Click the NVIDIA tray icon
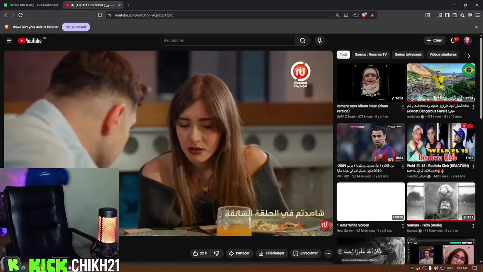Image resolution: width=483 pixels, height=272 pixels. [x=412, y=268]
